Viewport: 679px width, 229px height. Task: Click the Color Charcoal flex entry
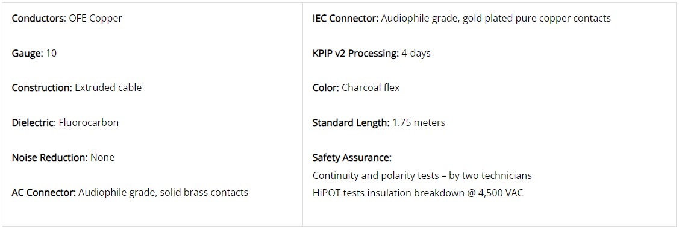356,88
